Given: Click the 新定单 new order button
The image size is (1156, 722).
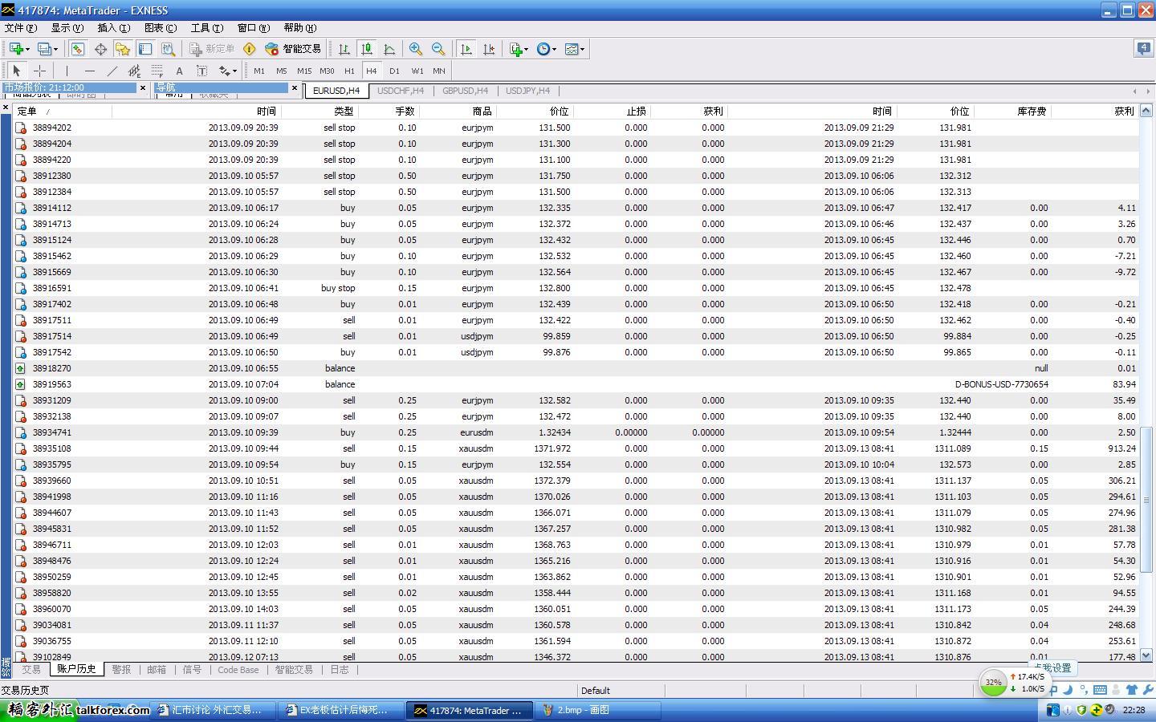Looking at the screenshot, I should [x=212, y=49].
